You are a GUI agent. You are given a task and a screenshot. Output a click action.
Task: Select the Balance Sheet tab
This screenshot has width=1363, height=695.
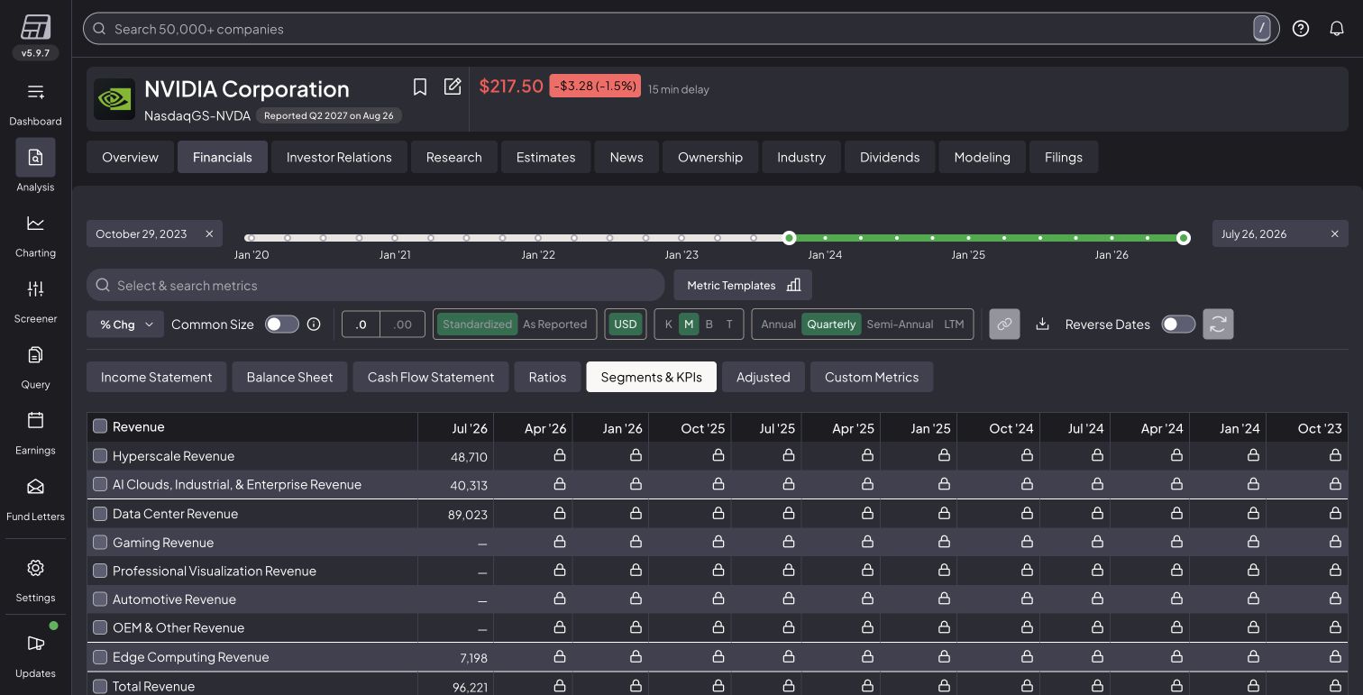click(x=289, y=377)
